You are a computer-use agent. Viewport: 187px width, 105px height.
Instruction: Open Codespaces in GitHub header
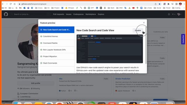click(x=78, y=14)
